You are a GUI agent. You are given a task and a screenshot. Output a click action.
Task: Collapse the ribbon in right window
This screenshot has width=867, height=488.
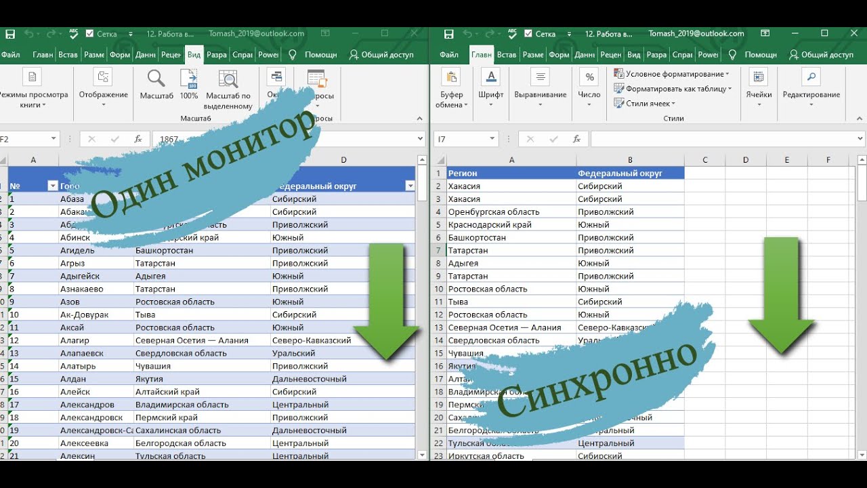click(861, 119)
